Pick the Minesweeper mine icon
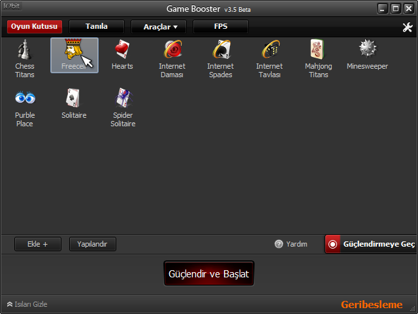 point(367,48)
